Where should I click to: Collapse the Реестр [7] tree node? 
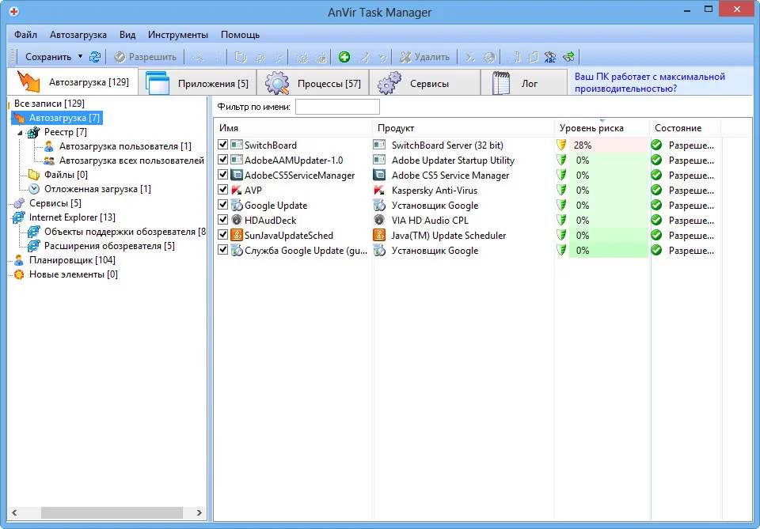click(20, 132)
